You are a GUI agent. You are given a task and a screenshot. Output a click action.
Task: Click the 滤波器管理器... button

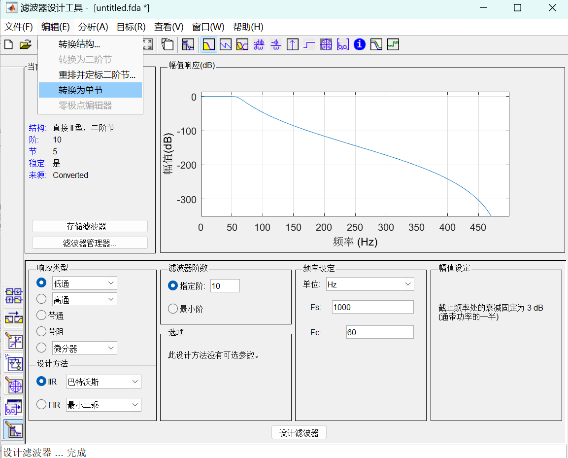coord(90,243)
